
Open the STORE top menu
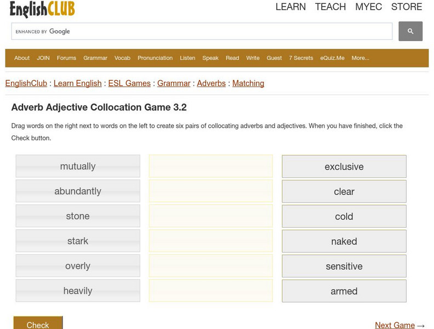pos(407,7)
